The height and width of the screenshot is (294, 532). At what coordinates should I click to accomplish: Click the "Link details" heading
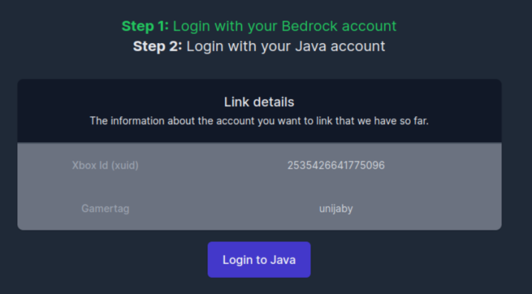(259, 102)
